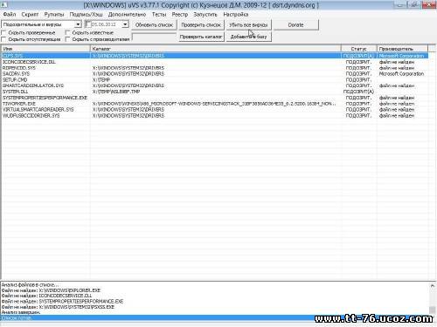The height and width of the screenshot is (327, 437).
Task: Click the 'Проверить каталог' button
Action: click(x=201, y=37)
